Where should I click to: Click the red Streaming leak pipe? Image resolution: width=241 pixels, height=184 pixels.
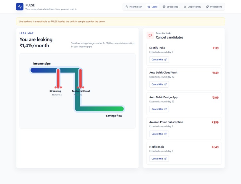click(x=58, y=78)
